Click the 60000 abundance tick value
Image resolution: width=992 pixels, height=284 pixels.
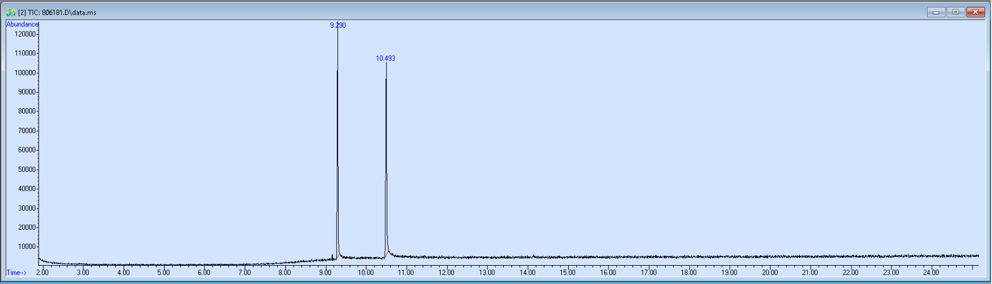(26, 150)
